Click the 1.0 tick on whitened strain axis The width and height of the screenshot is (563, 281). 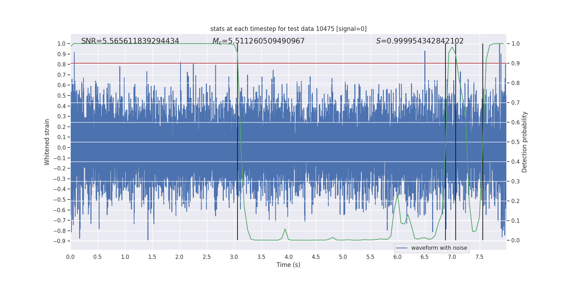point(61,44)
